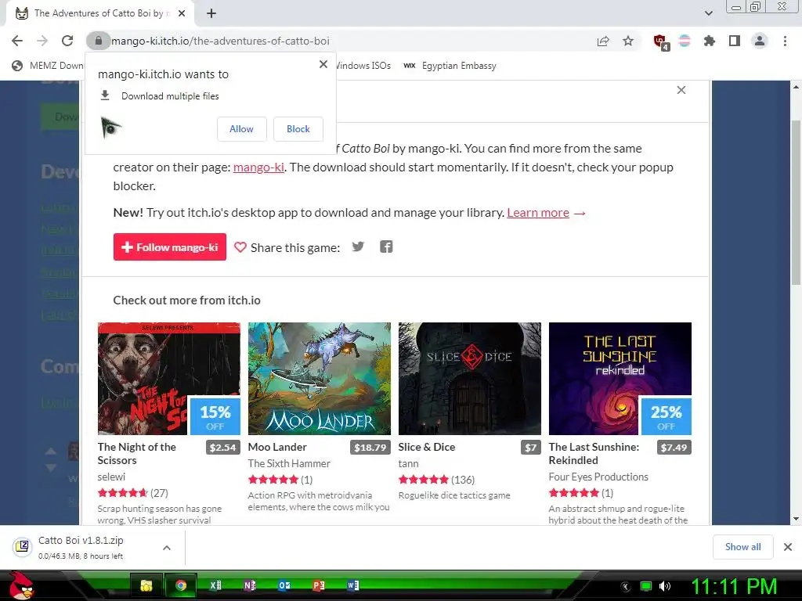Bookmark this page with the star icon
802x601 pixels.
pos(628,41)
